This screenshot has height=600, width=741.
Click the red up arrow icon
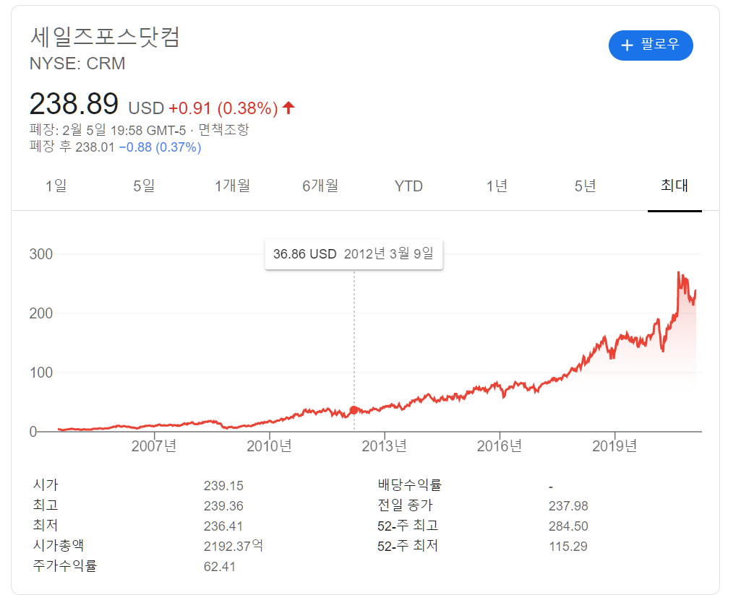288,108
